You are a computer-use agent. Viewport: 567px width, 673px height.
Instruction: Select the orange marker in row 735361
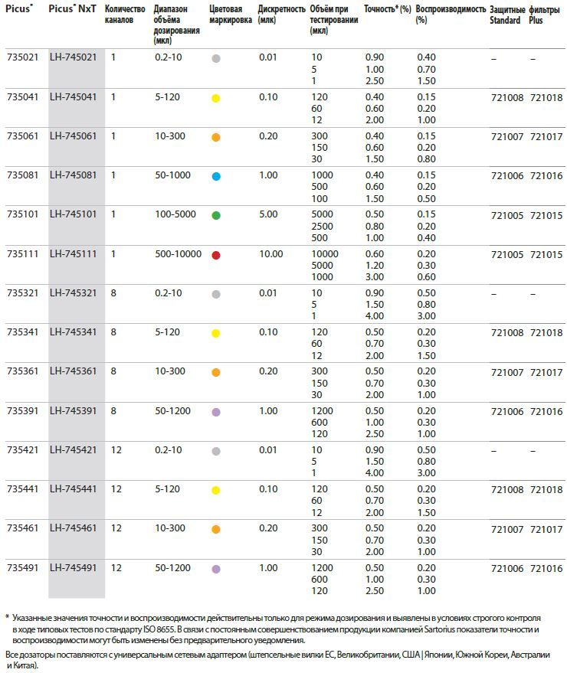tap(216, 373)
